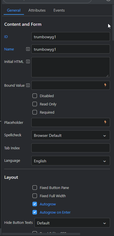Screen dimensions: 114x236
Task: Open the Events tab
Action: pyautogui.click(x=59, y=10)
